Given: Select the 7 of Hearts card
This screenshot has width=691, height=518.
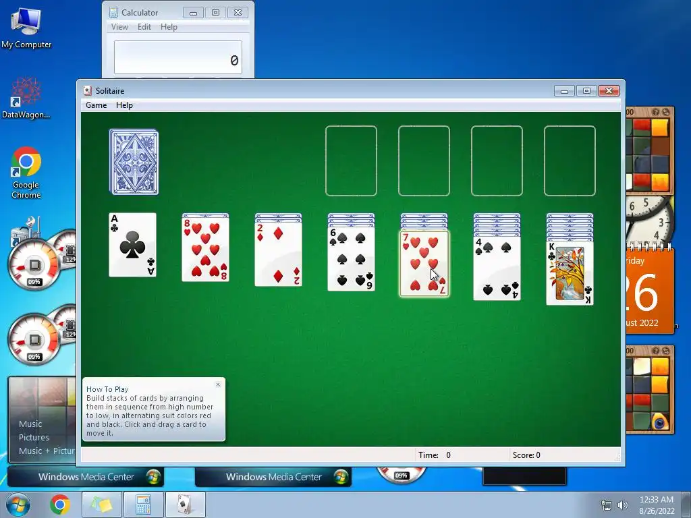Looking at the screenshot, I should [424, 264].
